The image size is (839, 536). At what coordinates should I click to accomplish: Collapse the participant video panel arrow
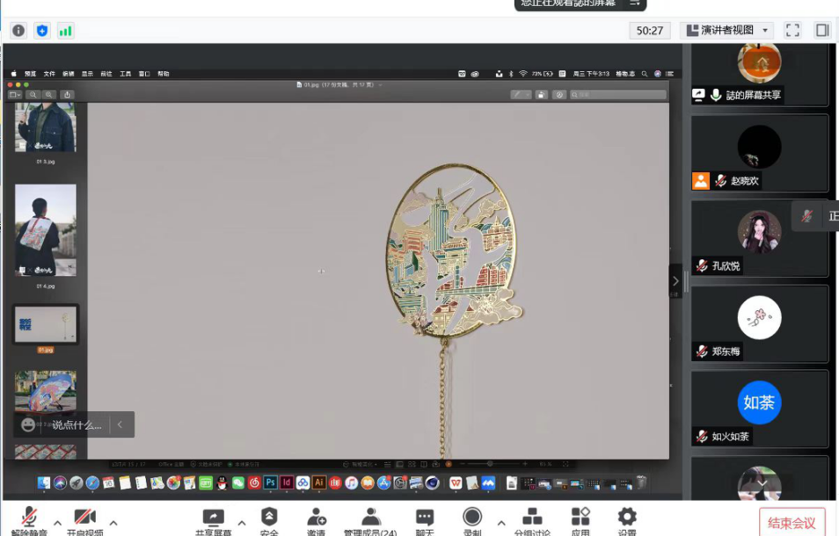point(675,281)
